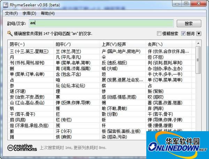Sort by the 阳平(／) column header
Screen dimensions: 209x159
click(77, 44)
